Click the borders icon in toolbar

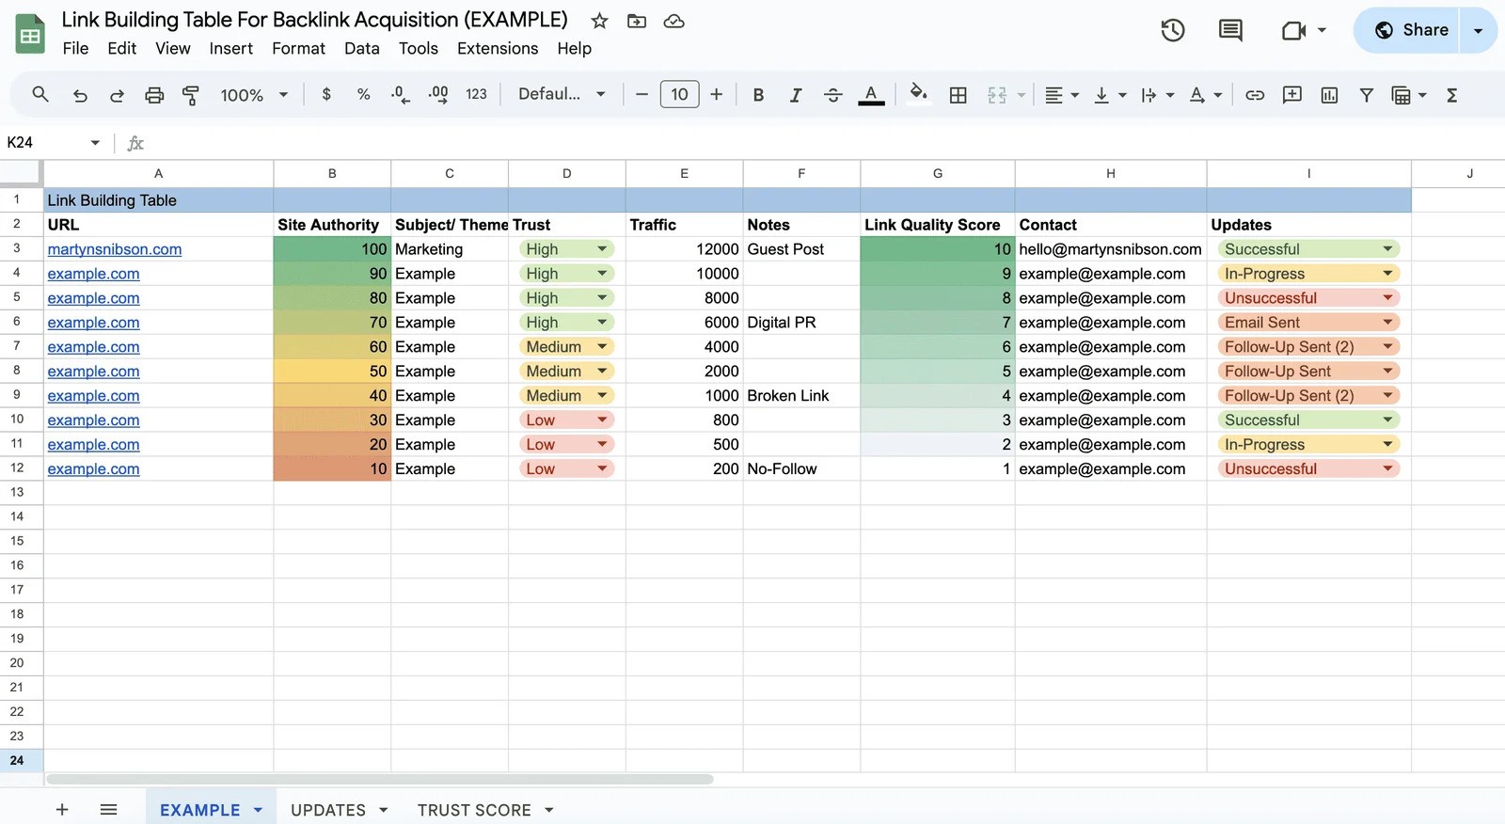[x=958, y=95]
